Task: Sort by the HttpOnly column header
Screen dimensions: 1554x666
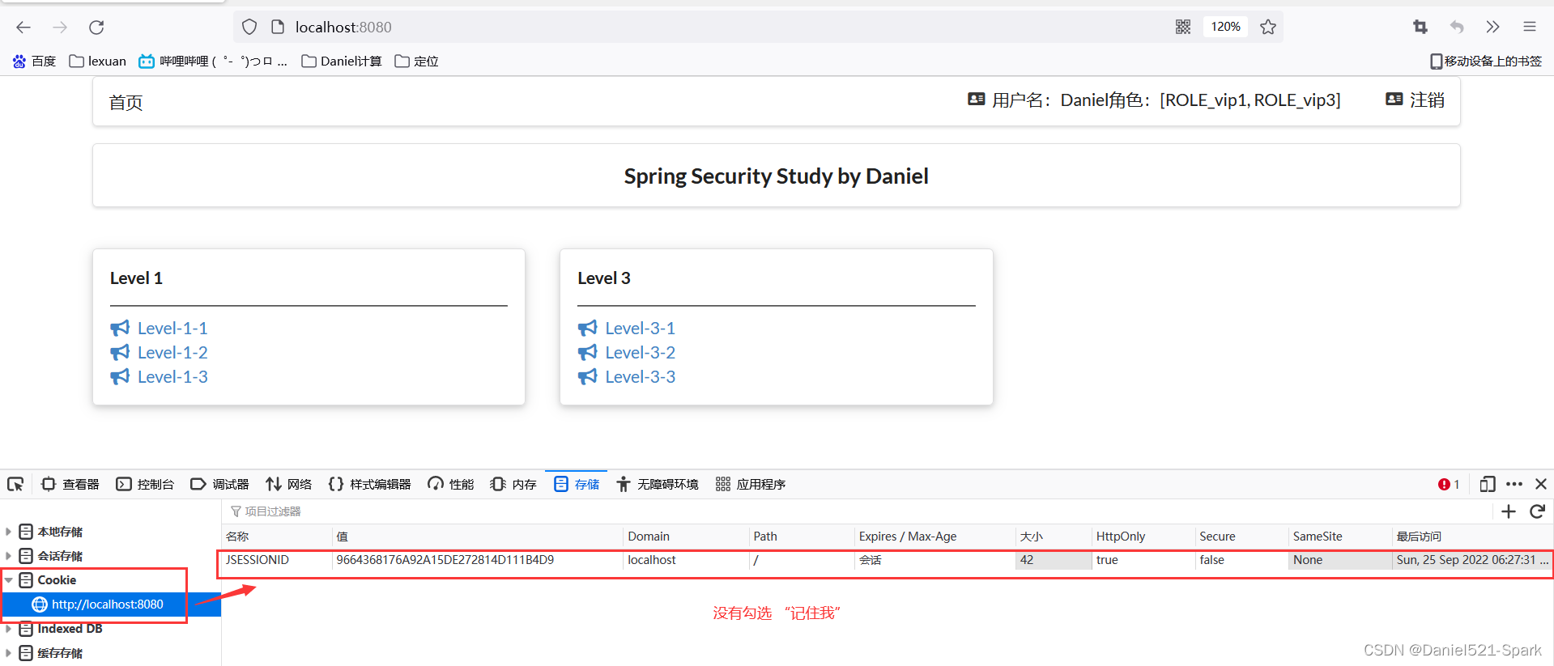Action: (x=1143, y=537)
